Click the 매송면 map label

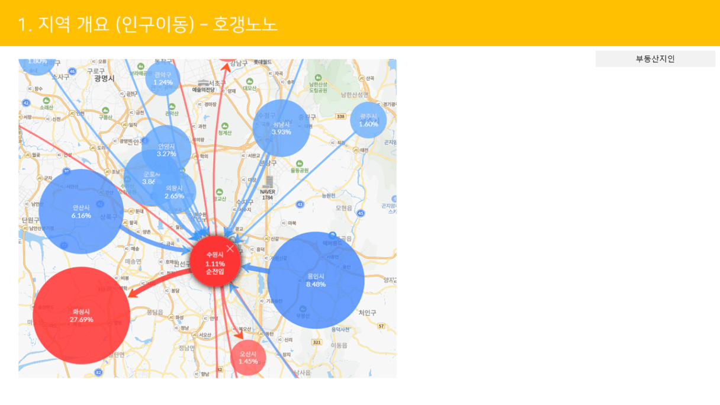[x=133, y=261]
